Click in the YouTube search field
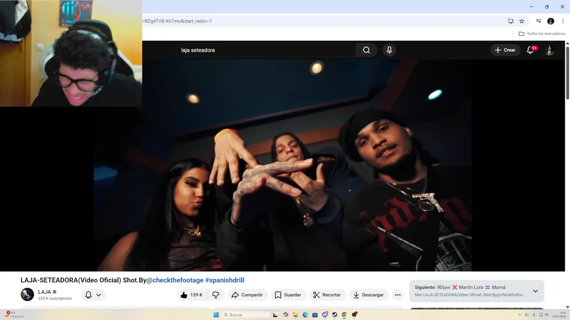This screenshot has width=570, height=320. click(265, 50)
